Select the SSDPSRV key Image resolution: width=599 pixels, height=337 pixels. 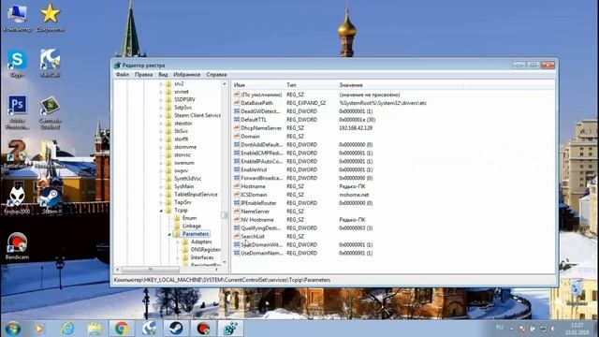pos(184,99)
